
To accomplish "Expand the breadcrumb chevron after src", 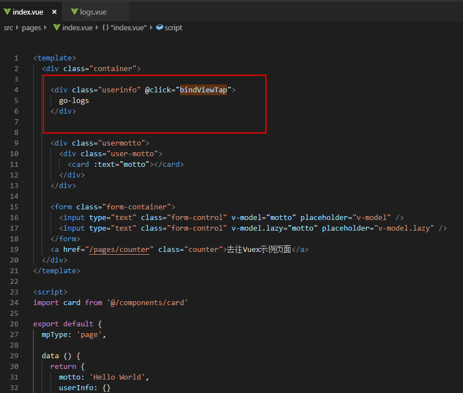I will [x=17, y=27].
